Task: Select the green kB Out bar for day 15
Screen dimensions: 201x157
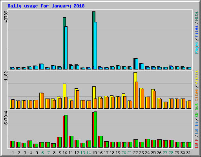Action: (x=95, y=130)
